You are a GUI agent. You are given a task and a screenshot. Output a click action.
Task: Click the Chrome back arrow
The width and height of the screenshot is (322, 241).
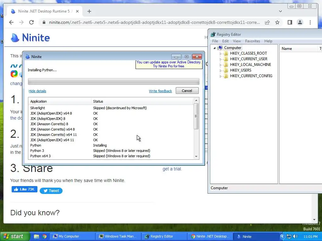[11, 22]
